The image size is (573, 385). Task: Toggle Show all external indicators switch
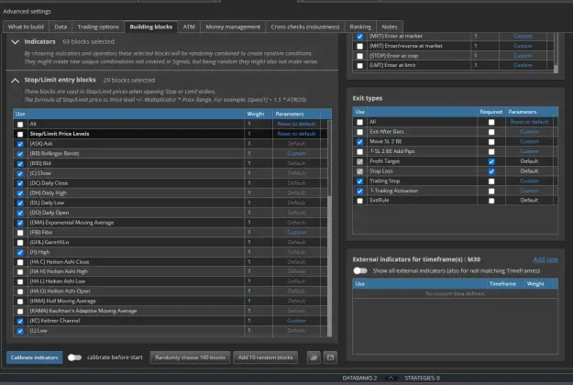(x=360, y=270)
